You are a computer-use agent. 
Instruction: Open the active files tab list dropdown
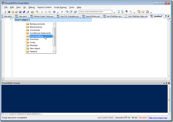[166, 16]
